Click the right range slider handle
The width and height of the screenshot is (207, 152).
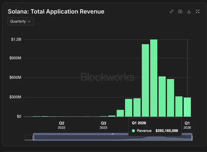pos(192,138)
